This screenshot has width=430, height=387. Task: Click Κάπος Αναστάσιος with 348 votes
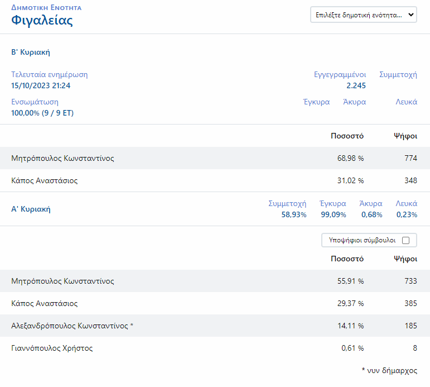44,181
